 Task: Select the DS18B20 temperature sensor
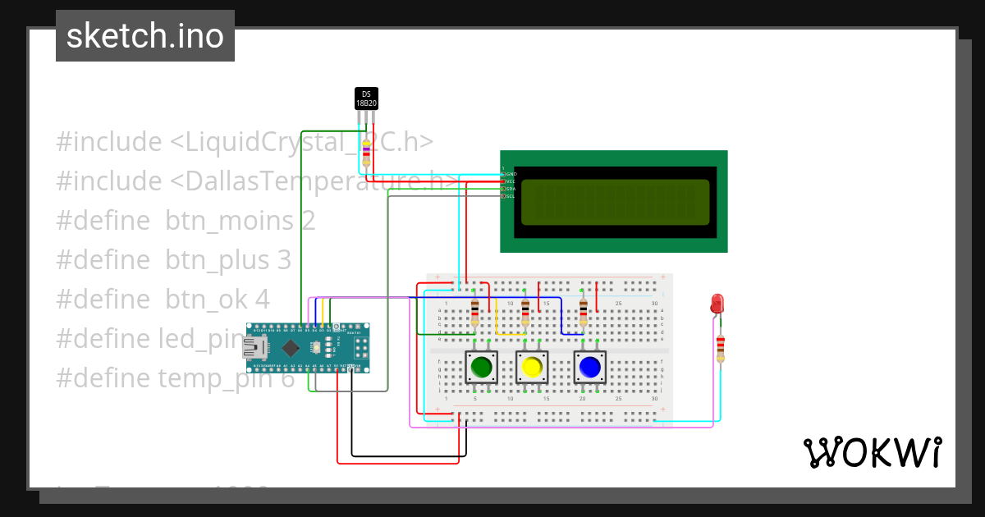tap(364, 98)
